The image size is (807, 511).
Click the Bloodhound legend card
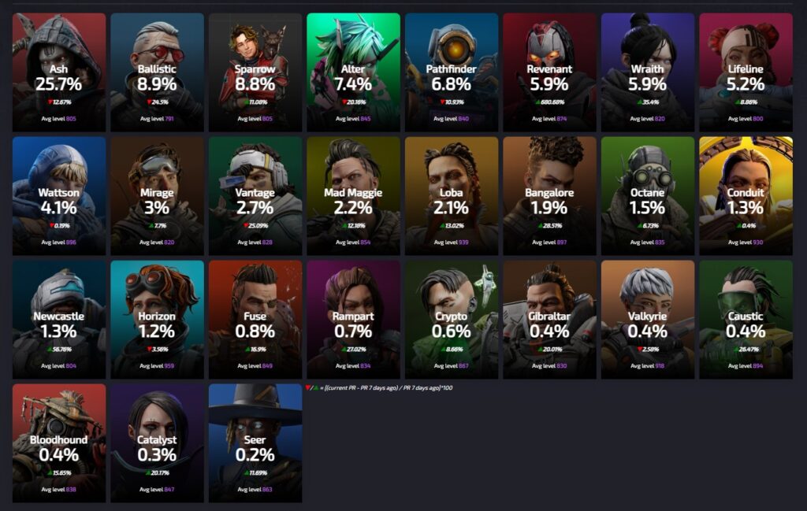pyautogui.click(x=59, y=443)
